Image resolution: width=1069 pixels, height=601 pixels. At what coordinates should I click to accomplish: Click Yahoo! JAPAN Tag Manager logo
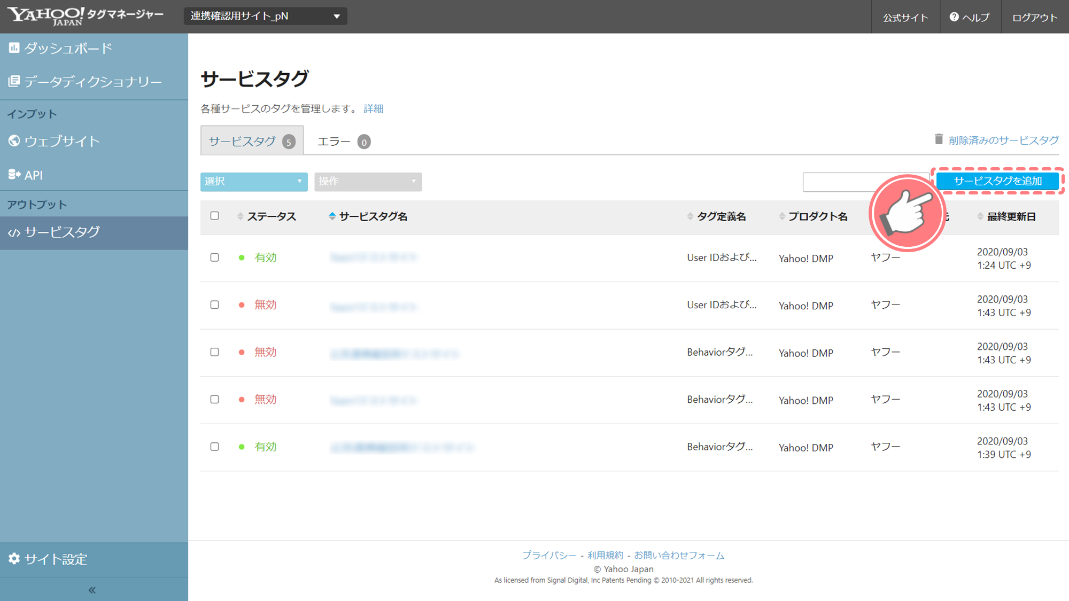coord(87,16)
